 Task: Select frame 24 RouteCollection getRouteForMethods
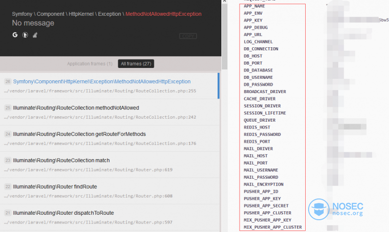(x=109, y=138)
